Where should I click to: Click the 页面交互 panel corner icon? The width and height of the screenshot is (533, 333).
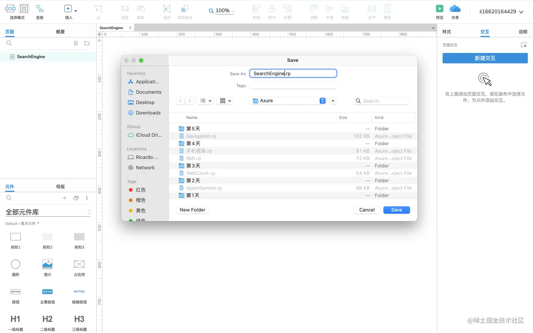pos(524,45)
